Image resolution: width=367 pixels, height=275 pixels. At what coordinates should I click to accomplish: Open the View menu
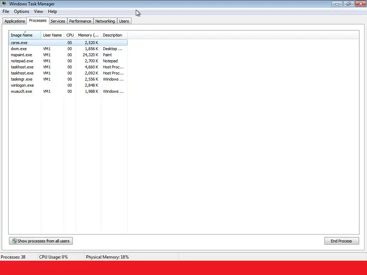tap(38, 11)
